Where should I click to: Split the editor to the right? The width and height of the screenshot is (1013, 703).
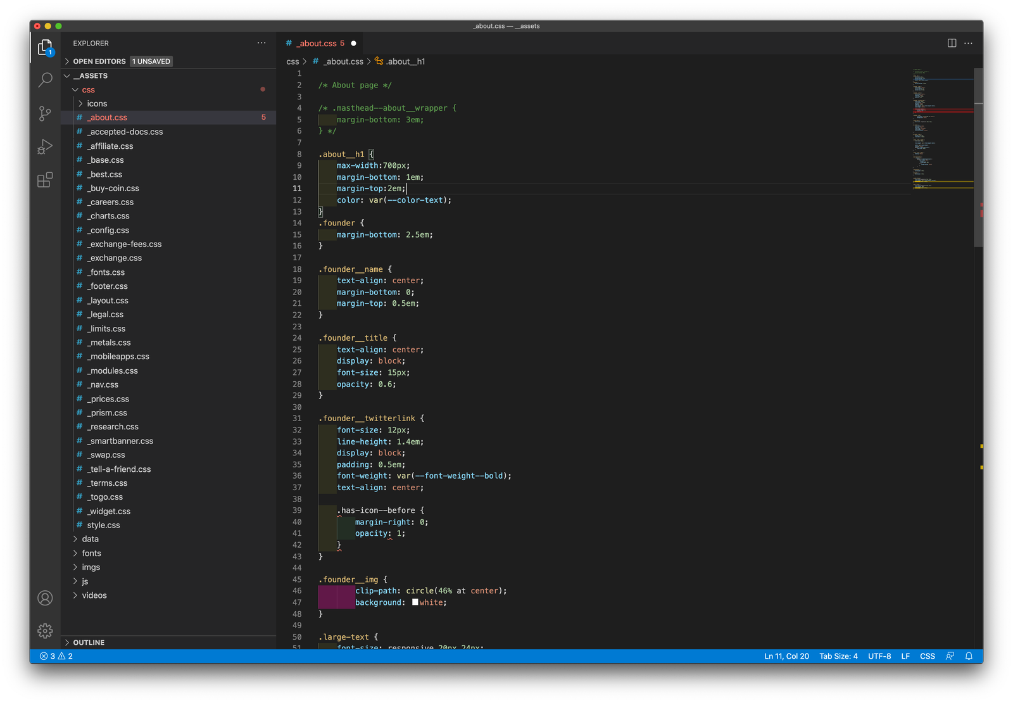click(x=952, y=43)
